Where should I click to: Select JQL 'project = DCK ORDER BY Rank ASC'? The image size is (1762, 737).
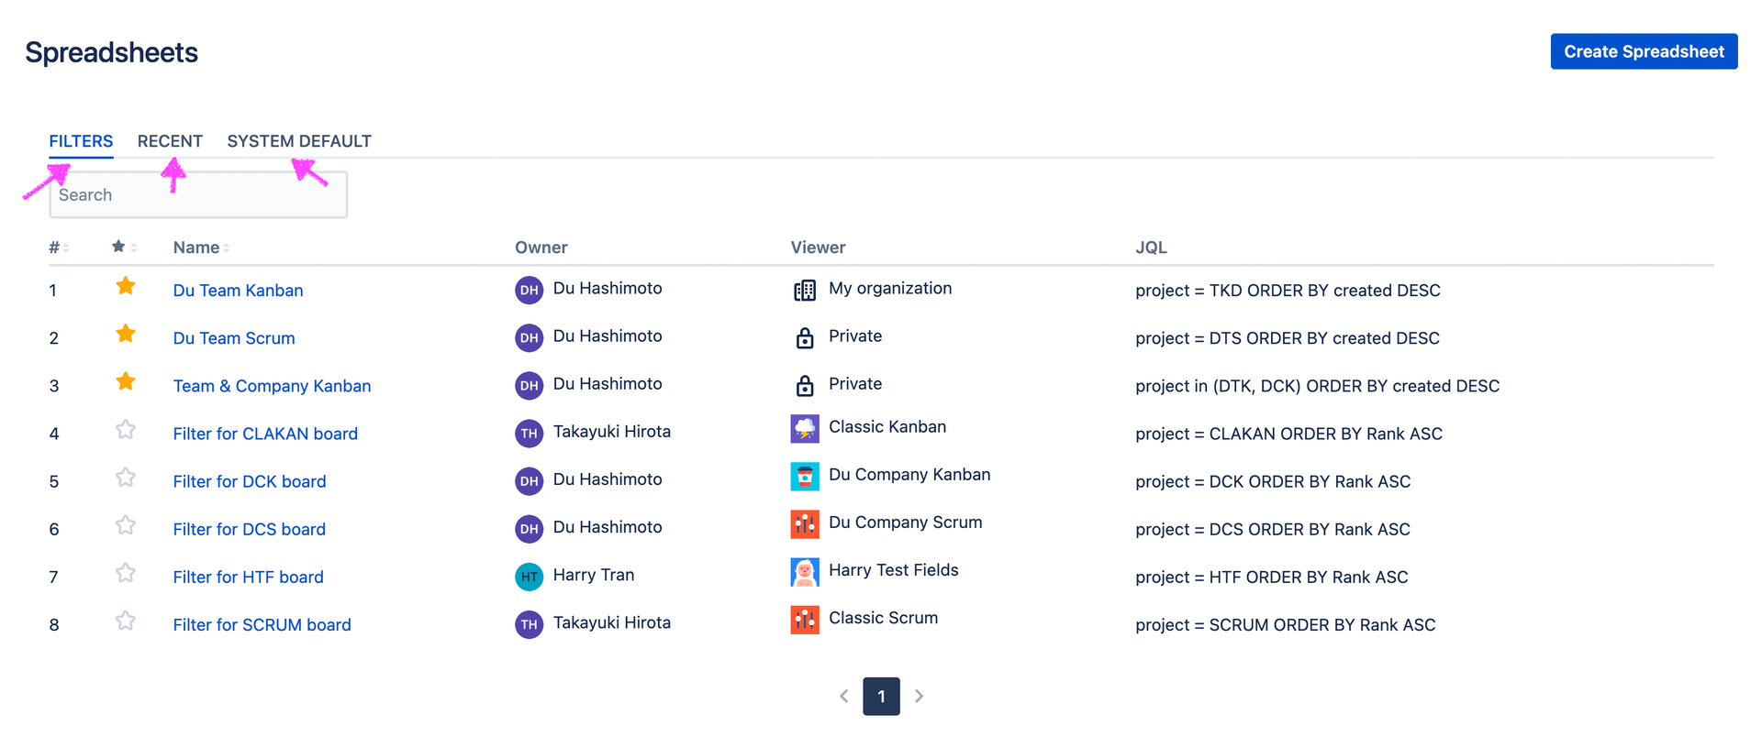[1273, 481]
